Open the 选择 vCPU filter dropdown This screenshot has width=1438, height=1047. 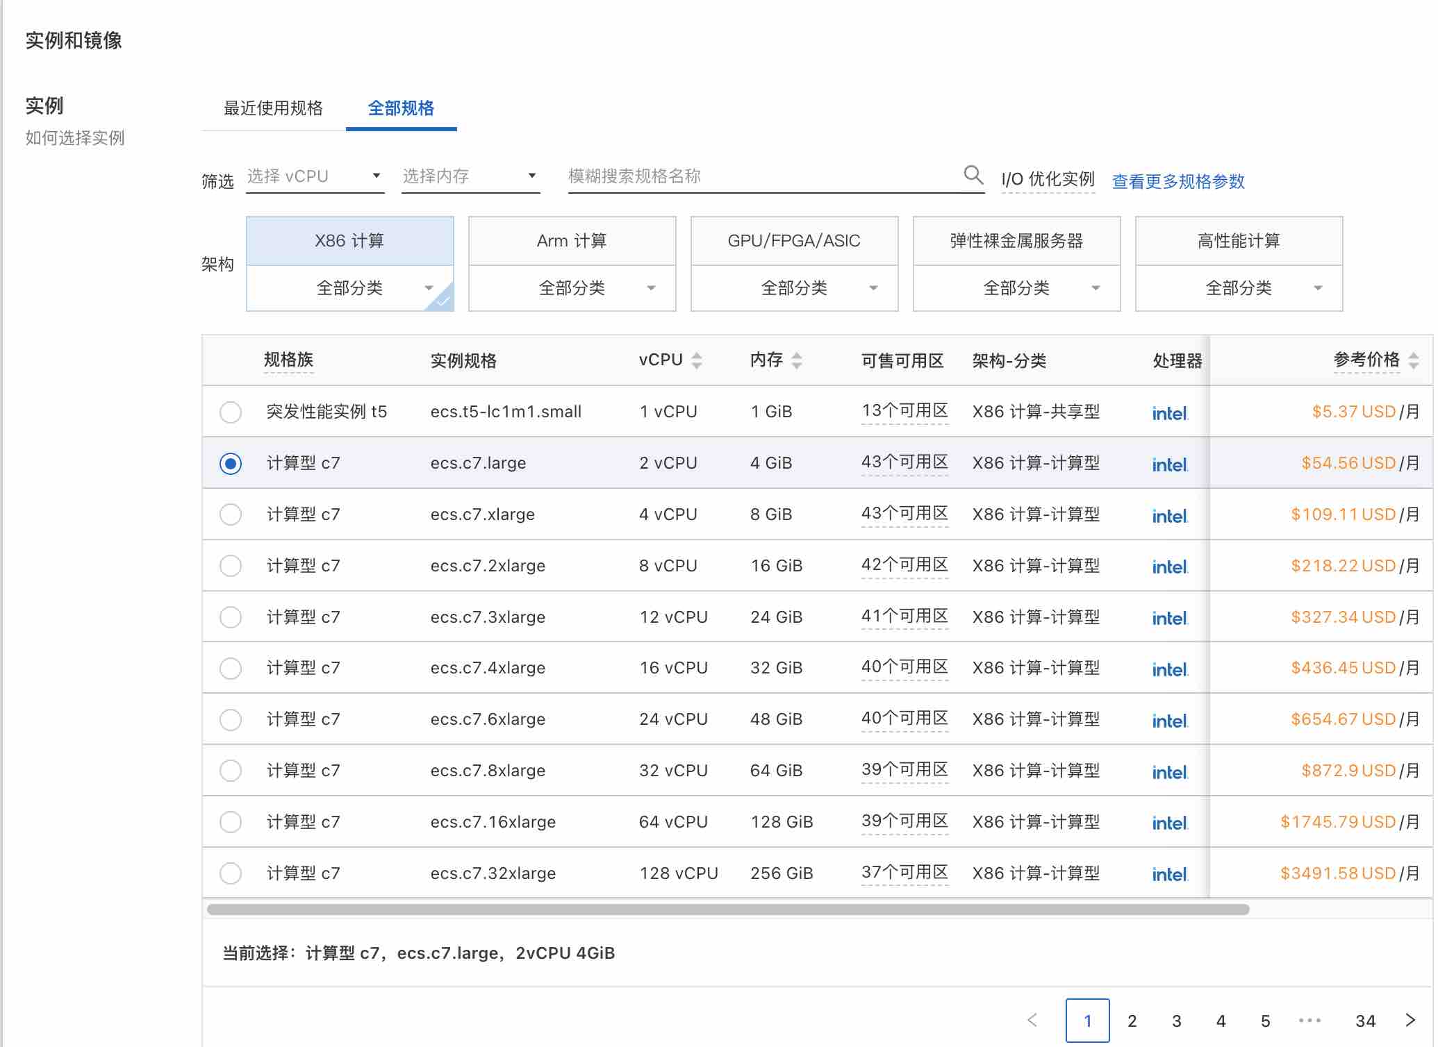point(315,176)
